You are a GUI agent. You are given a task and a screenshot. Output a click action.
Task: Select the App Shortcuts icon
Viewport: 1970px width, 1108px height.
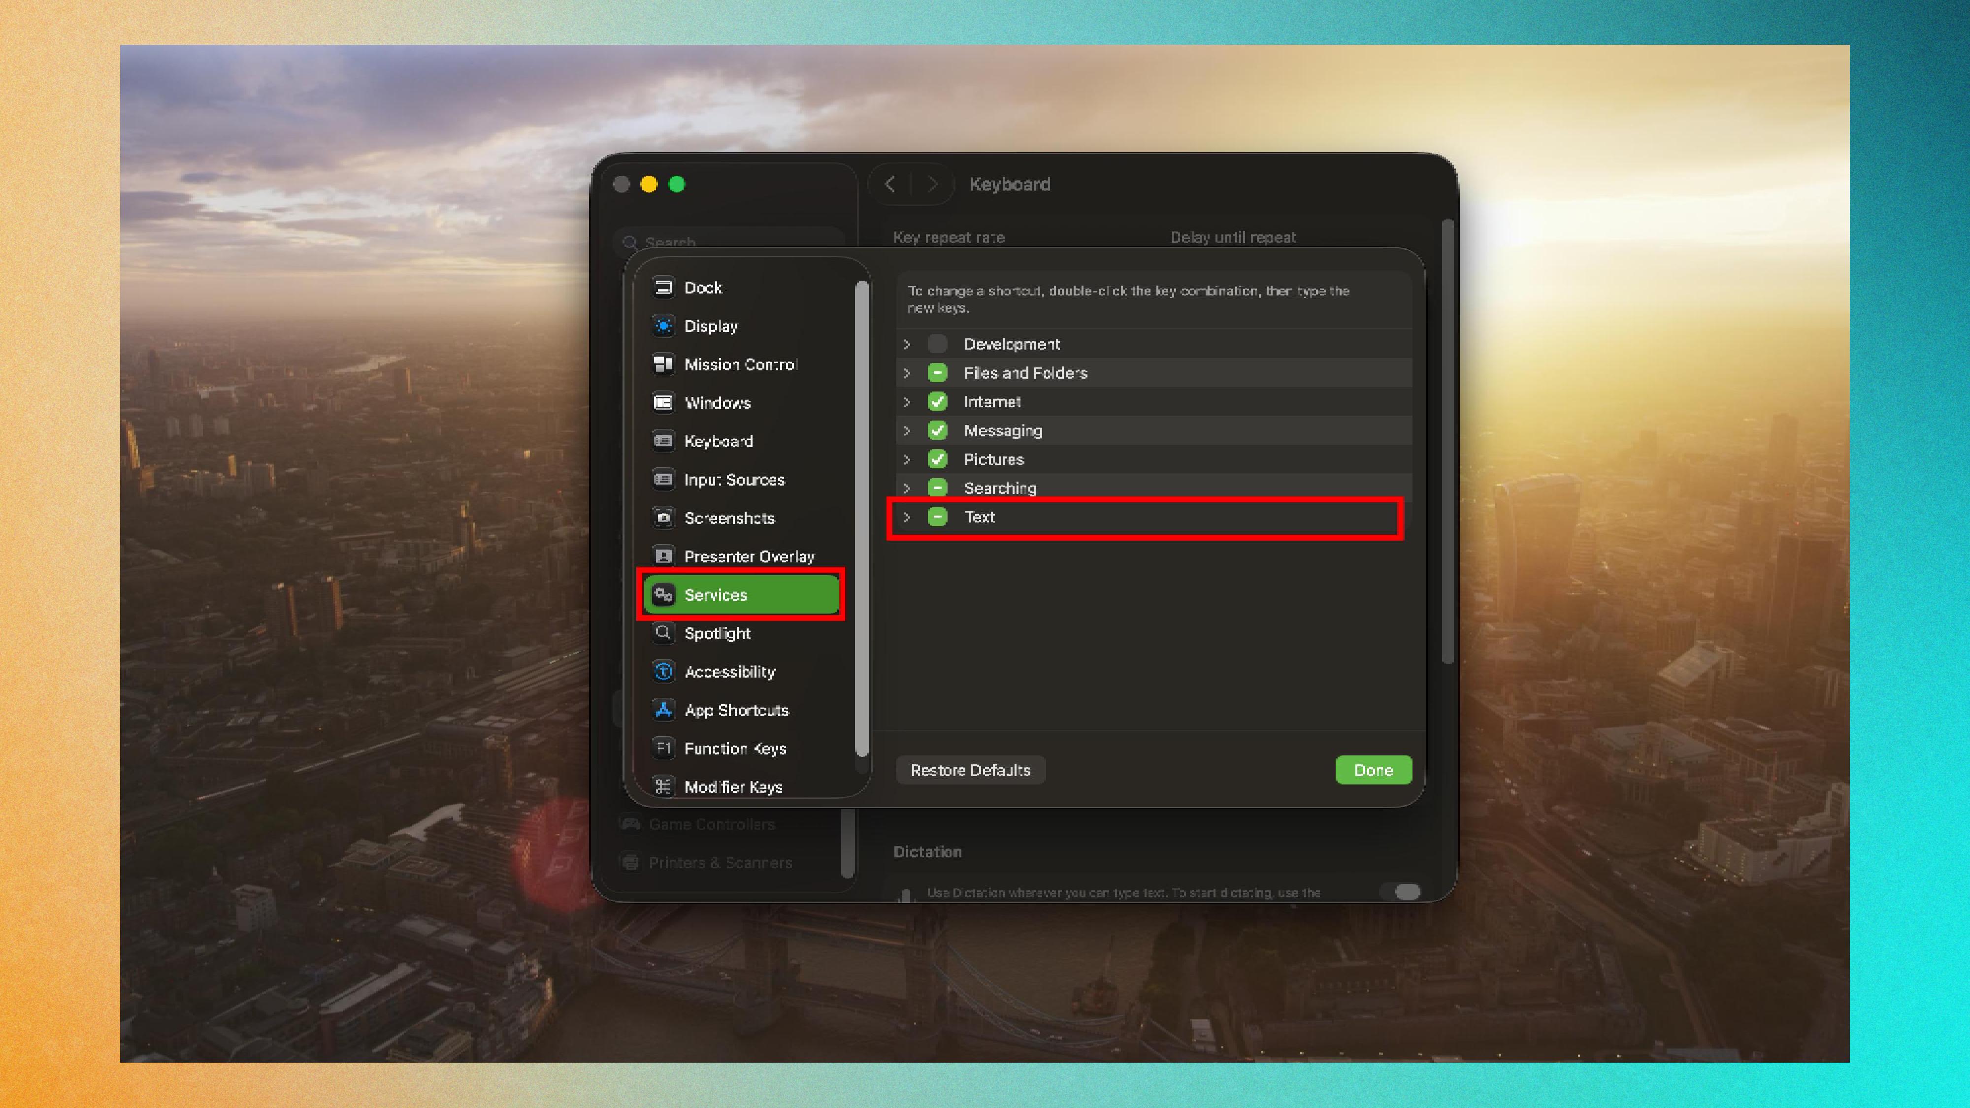(664, 711)
